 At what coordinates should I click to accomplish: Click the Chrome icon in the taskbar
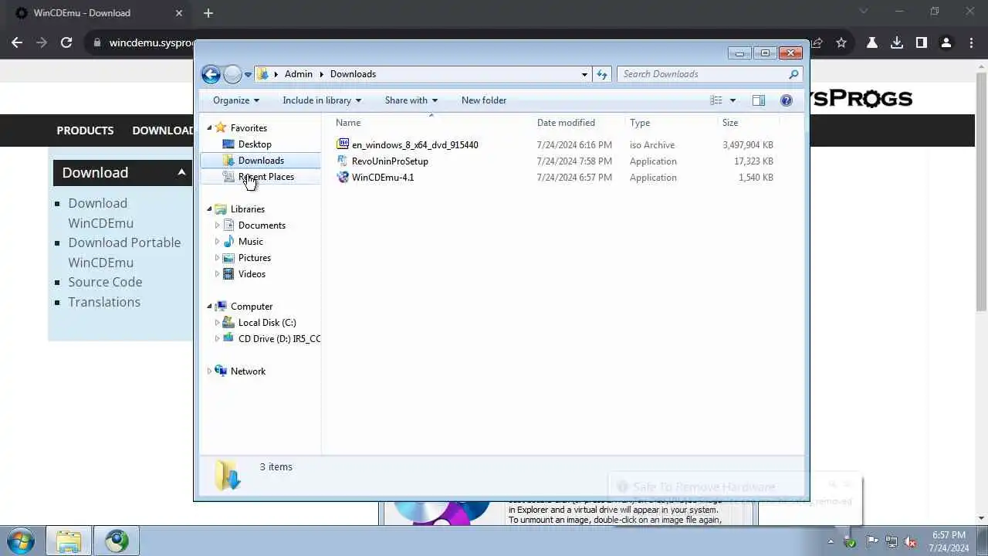tap(117, 541)
